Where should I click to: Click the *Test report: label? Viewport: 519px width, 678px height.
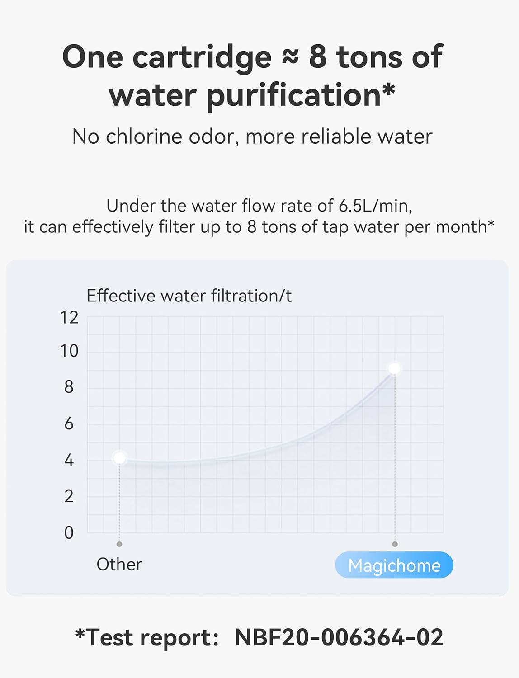pos(147,637)
